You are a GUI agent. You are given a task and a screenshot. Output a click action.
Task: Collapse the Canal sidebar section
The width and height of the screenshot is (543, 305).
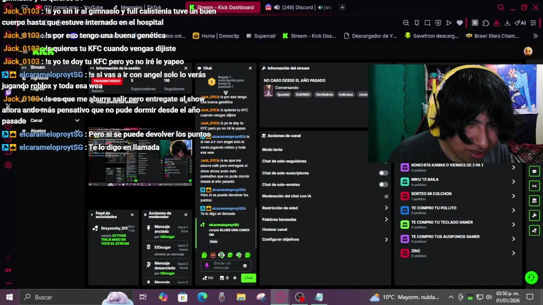pos(77,120)
